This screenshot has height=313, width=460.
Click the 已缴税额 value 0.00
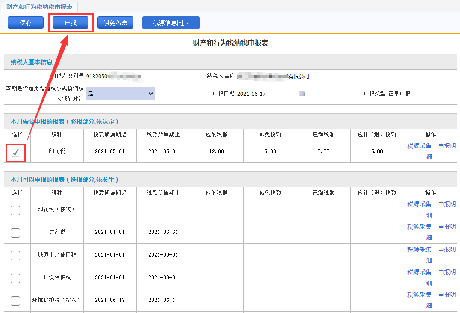[x=324, y=151]
